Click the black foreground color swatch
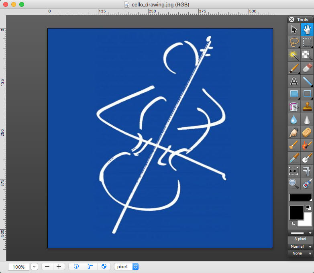314x273 pixels. tap(297, 212)
